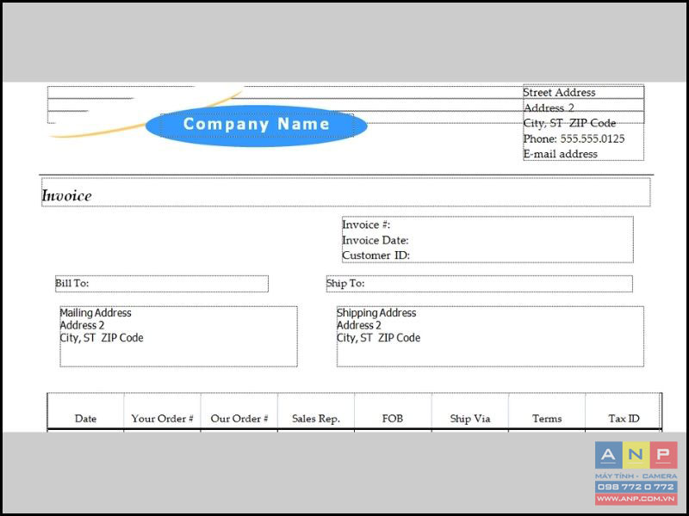Select the Bill To: text box
689x516 pixels.
[162, 284]
